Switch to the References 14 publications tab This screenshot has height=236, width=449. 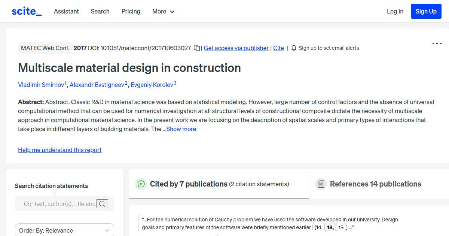(x=376, y=184)
